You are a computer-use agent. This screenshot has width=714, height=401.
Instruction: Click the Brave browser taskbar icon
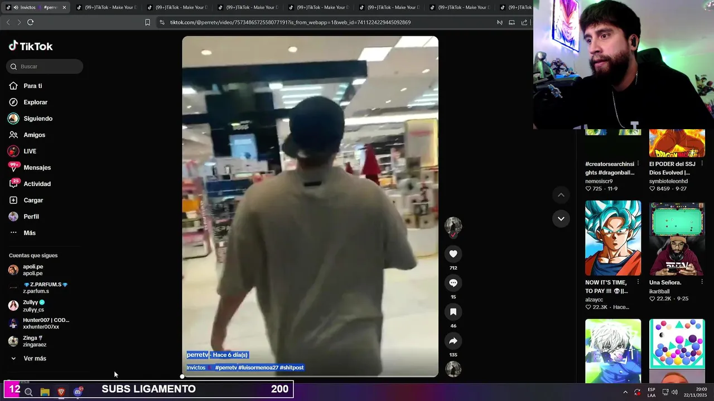61,392
